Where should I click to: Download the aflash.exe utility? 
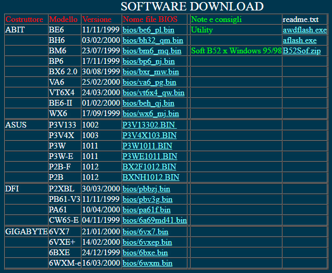click(x=300, y=40)
